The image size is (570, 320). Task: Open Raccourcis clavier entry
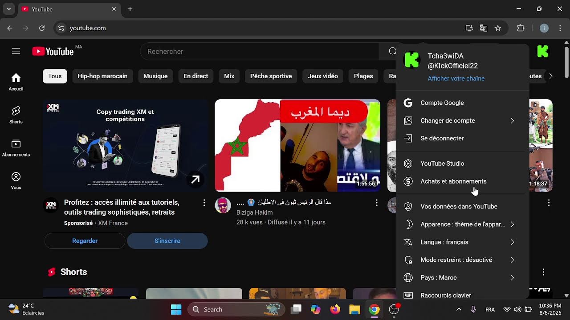coord(462,294)
